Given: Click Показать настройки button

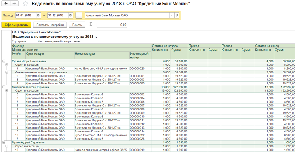Looking at the screenshot, I should pyautogui.click(x=50, y=25).
